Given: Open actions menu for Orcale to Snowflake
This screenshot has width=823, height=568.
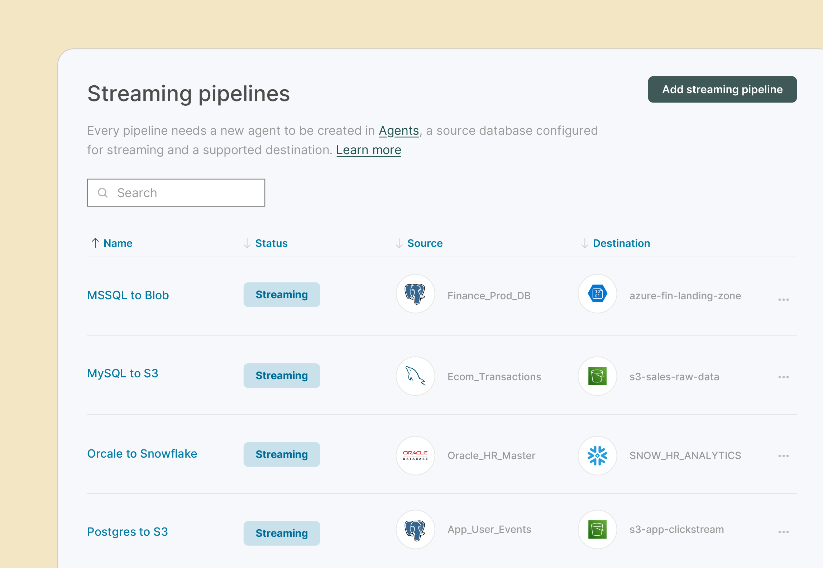Looking at the screenshot, I should click(x=784, y=455).
